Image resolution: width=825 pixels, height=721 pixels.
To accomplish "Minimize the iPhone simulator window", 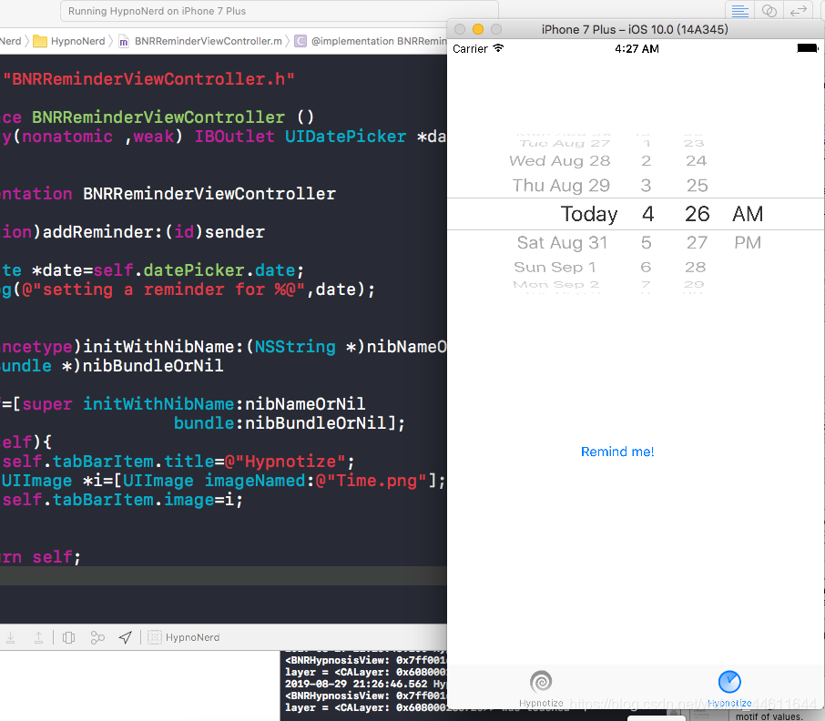I will pyautogui.click(x=478, y=29).
